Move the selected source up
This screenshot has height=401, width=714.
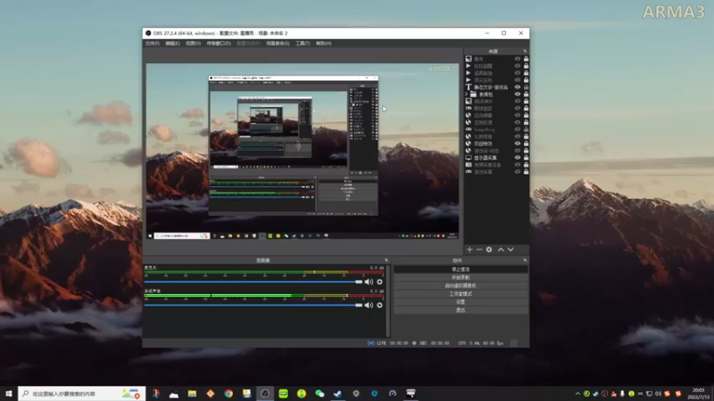pyautogui.click(x=501, y=250)
